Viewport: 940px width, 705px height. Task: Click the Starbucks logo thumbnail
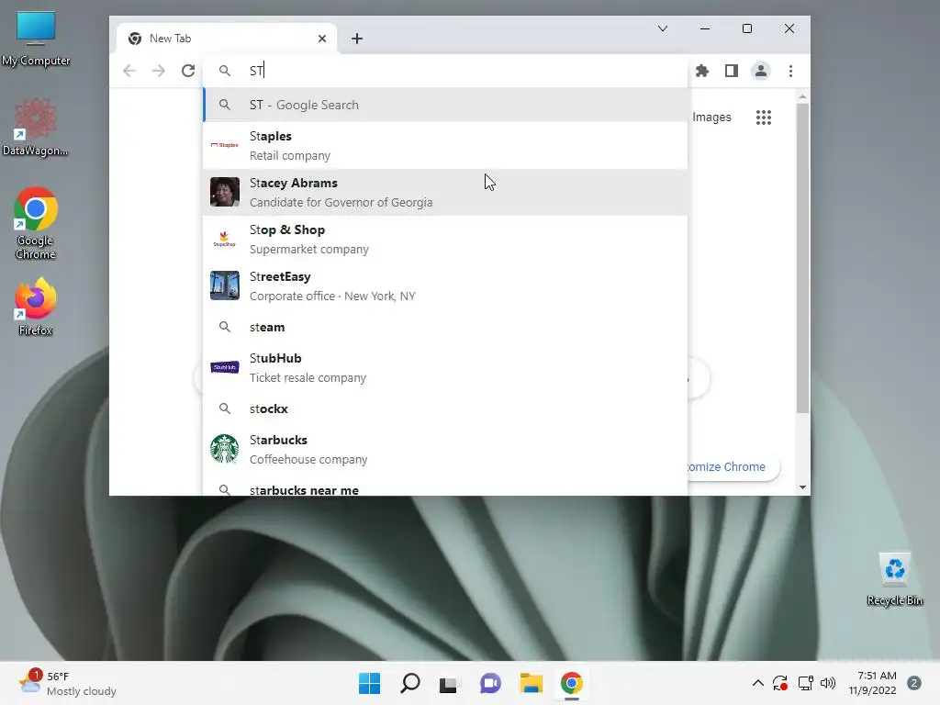[225, 449]
